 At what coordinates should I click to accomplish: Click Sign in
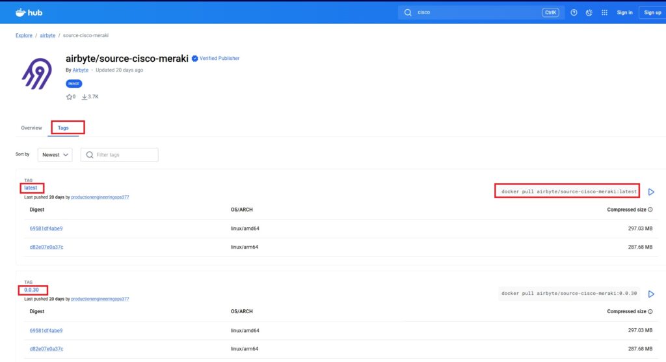click(624, 12)
